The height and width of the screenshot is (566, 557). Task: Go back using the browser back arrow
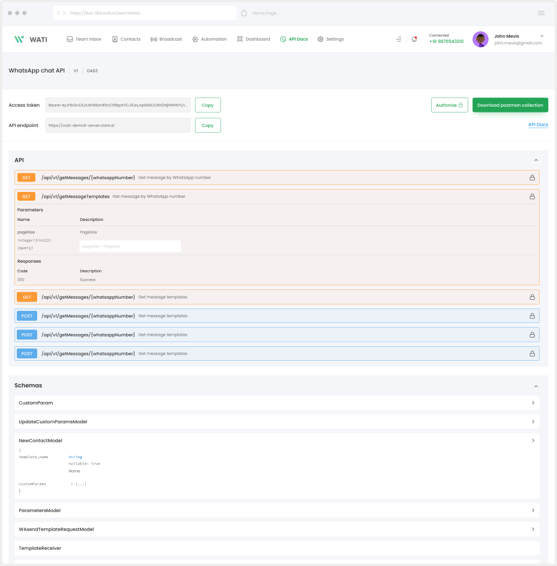click(x=59, y=13)
